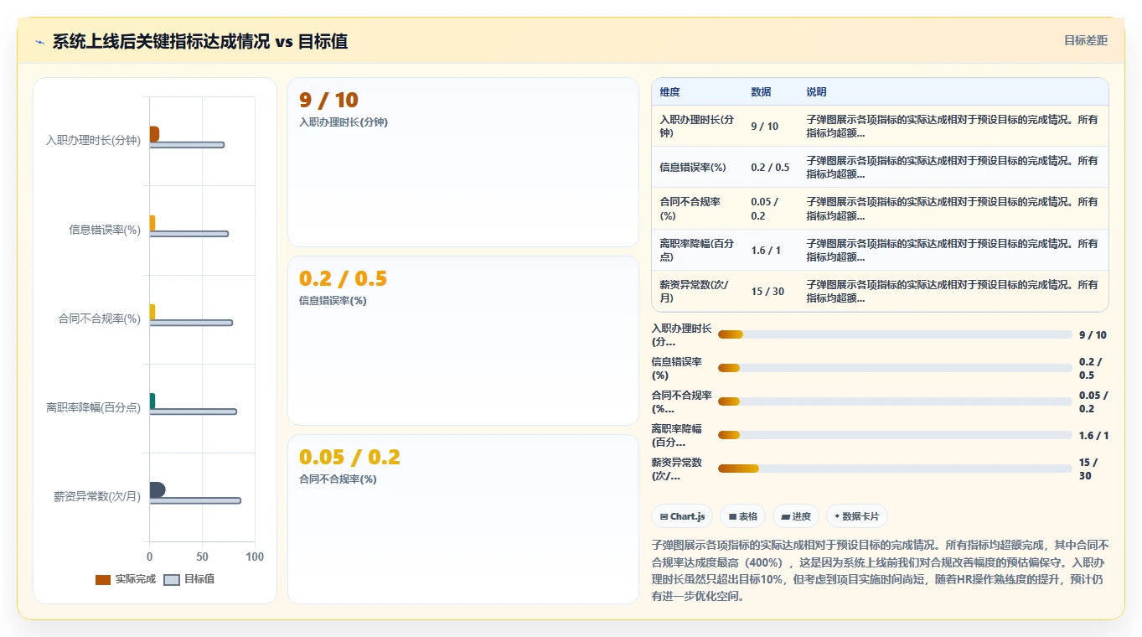
Task: Toggle the 实际完成 legend entry
Action: (126, 579)
